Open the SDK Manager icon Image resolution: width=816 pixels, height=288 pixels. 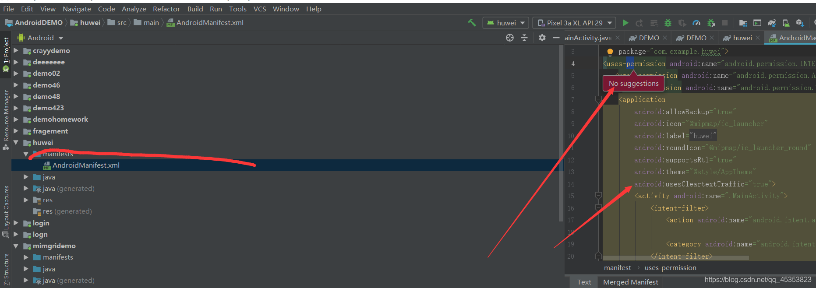tap(800, 23)
